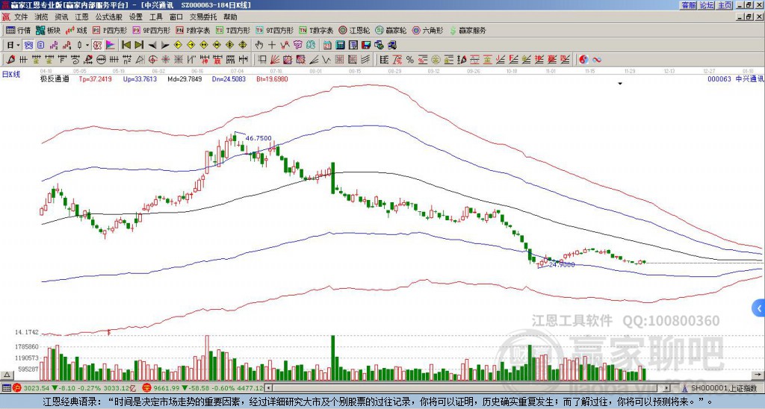Open the 资讯 menu
765x409 pixels.
(61, 17)
